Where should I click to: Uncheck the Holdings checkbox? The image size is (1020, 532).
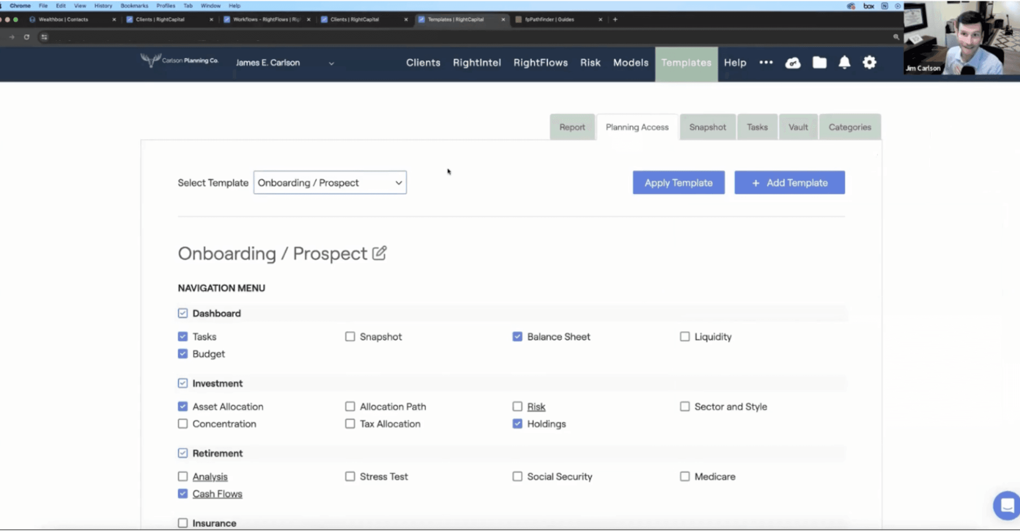coord(517,423)
